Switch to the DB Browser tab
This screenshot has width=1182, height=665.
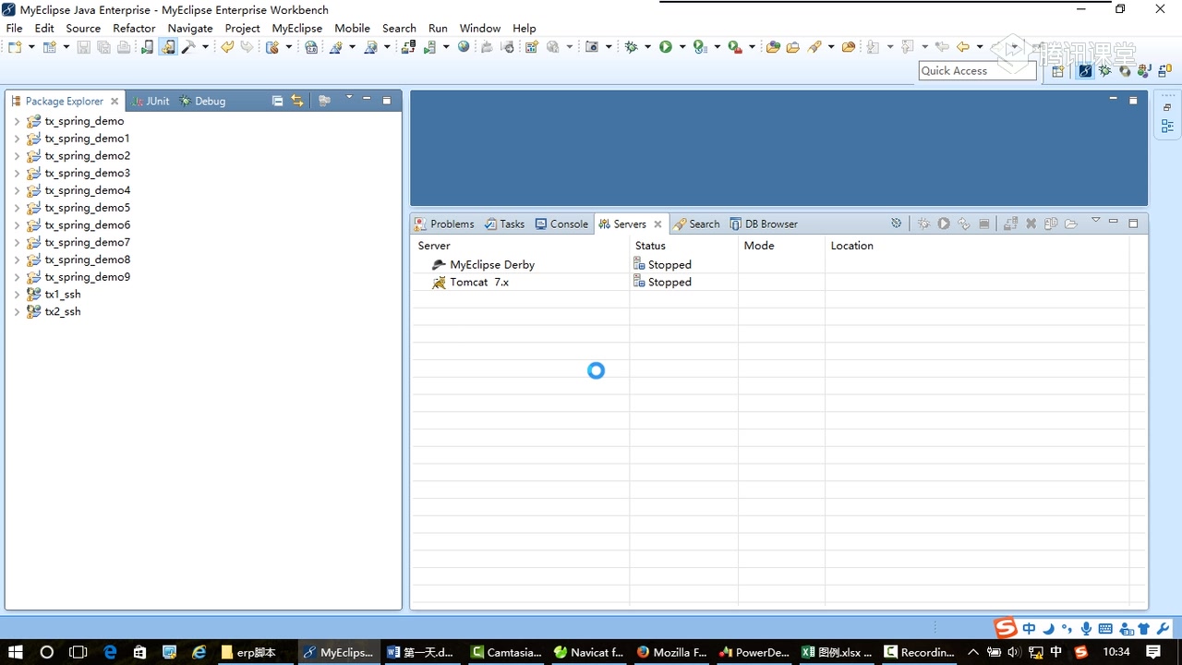tap(764, 224)
